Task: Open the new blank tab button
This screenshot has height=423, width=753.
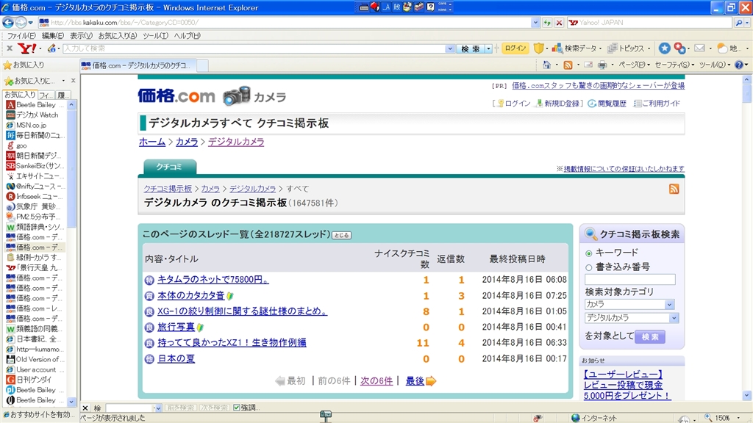Action: click(202, 65)
